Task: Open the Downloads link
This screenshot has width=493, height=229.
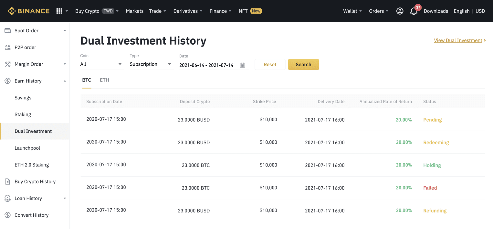Action: [x=436, y=11]
